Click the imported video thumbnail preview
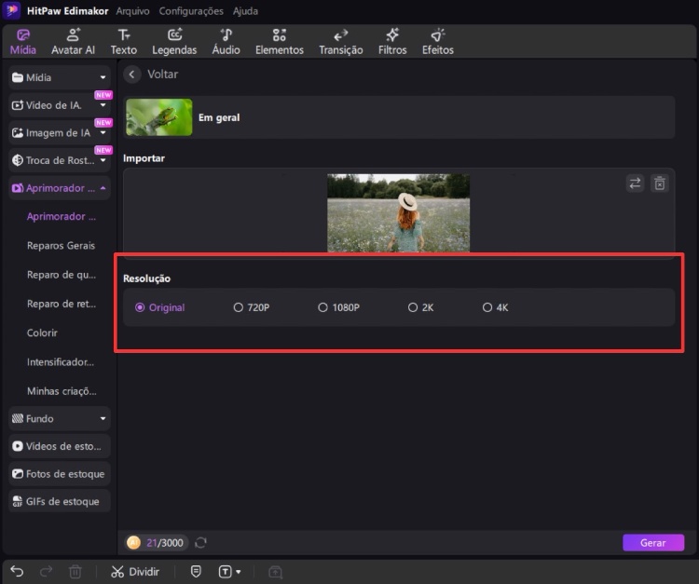Screen dimensions: 699x584 (398, 212)
